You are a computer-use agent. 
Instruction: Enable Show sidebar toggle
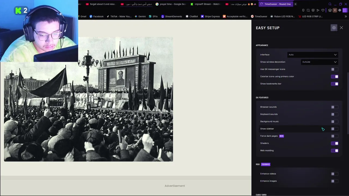(x=335, y=129)
